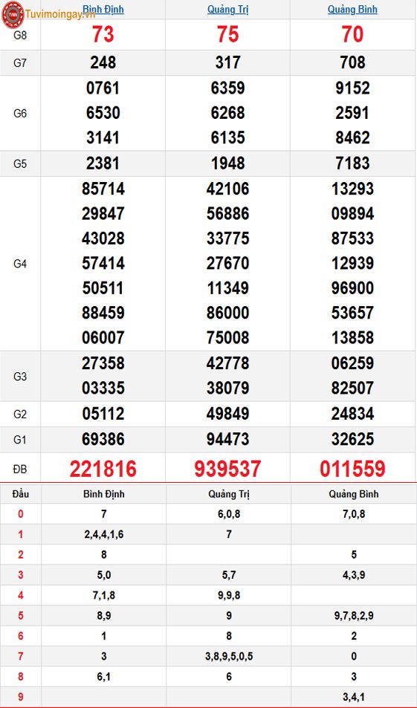Select Bình Định special prize 221816
417x708 pixels.
103,469
